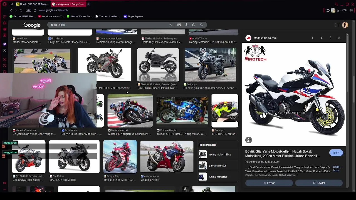Go to next image in preview panel

point(322,38)
